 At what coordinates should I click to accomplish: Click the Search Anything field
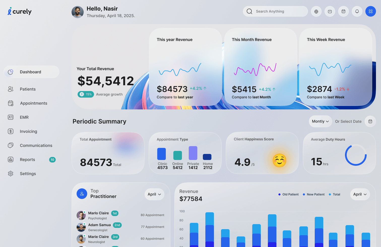tap(275, 12)
